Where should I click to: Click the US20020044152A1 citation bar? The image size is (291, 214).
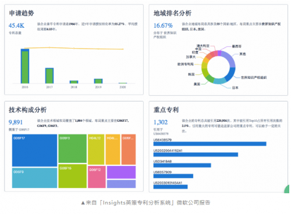tap(196, 154)
